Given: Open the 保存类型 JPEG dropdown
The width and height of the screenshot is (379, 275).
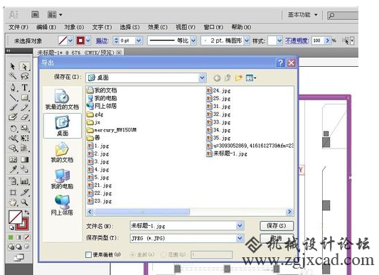Looking at the screenshot, I should (240, 238).
